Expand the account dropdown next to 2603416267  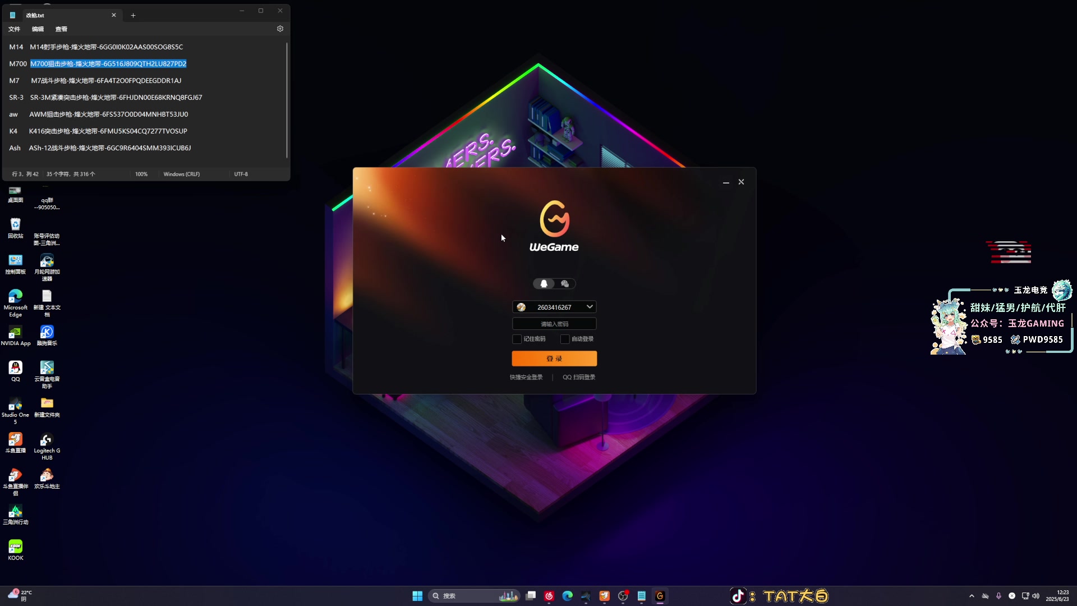coord(590,307)
